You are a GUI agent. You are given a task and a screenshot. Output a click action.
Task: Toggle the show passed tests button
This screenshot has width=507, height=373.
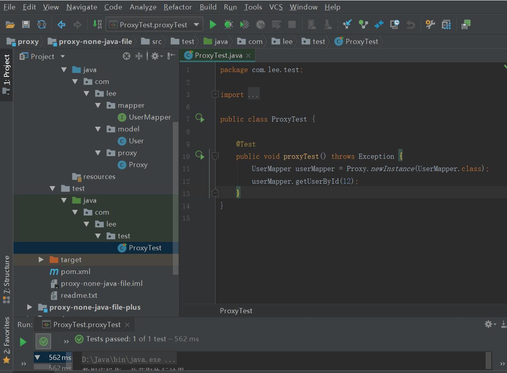pos(44,341)
